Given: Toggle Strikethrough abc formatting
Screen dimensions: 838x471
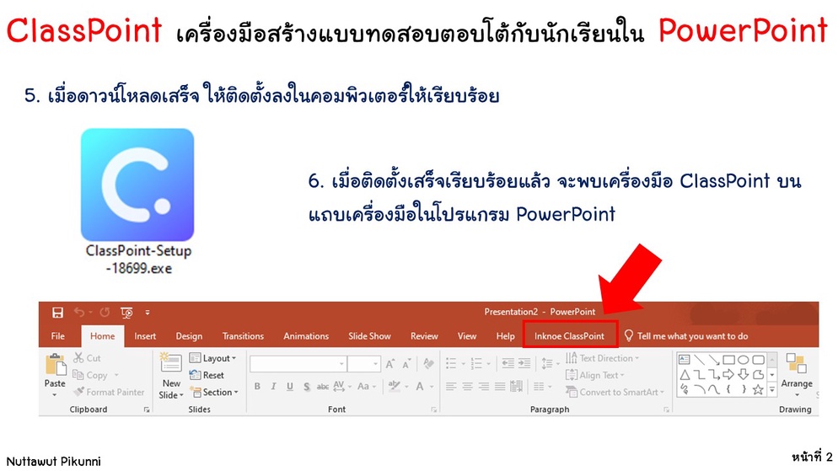Looking at the screenshot, I should (x=323, y=386).
